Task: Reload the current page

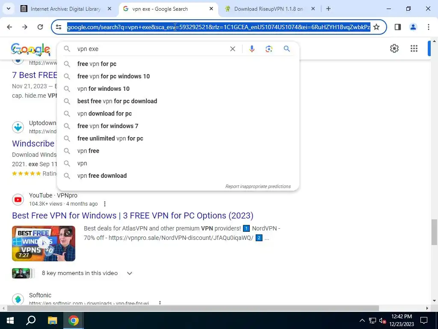Action: pyautogui.click(x=40, y=27)
